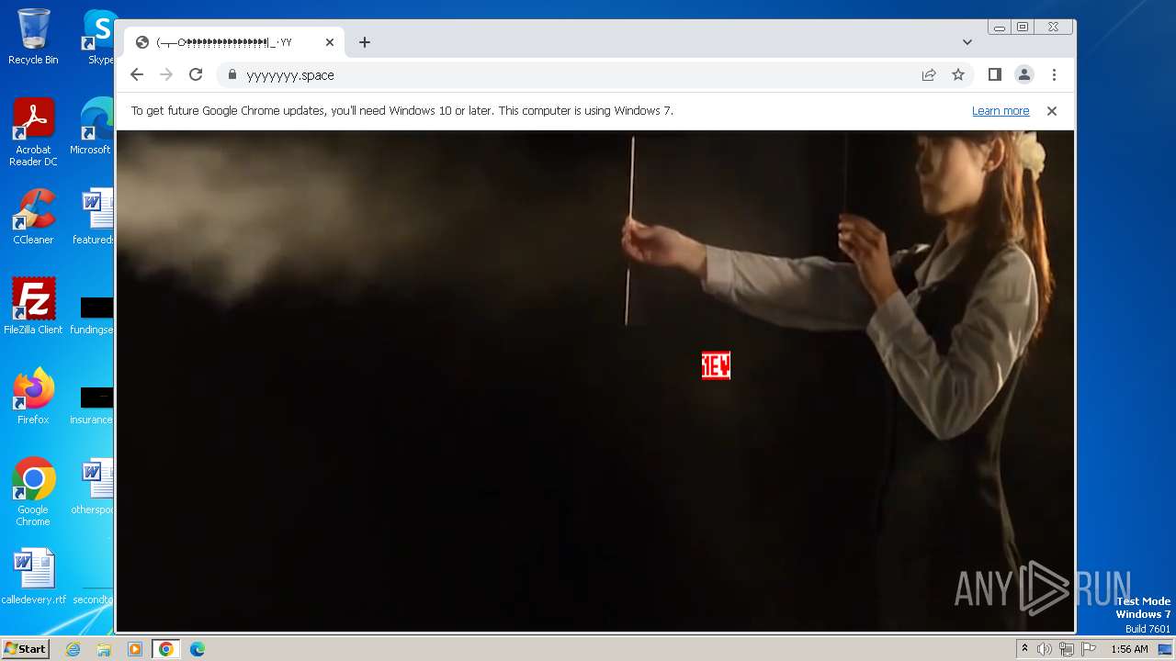Screen dimensions: 1176x661
Task: Click the video content in the page
Action: (x=594, y=380)
